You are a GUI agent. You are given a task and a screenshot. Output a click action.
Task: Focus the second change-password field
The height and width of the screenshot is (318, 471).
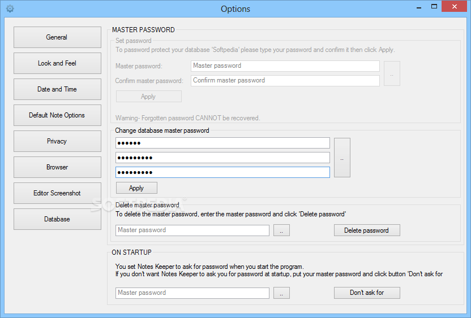click(222, 158)
